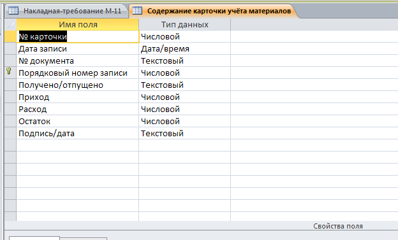Click the table icon on the Содержание карточки tab
Screen dimensions: 398x240
[x=137, y=10]
